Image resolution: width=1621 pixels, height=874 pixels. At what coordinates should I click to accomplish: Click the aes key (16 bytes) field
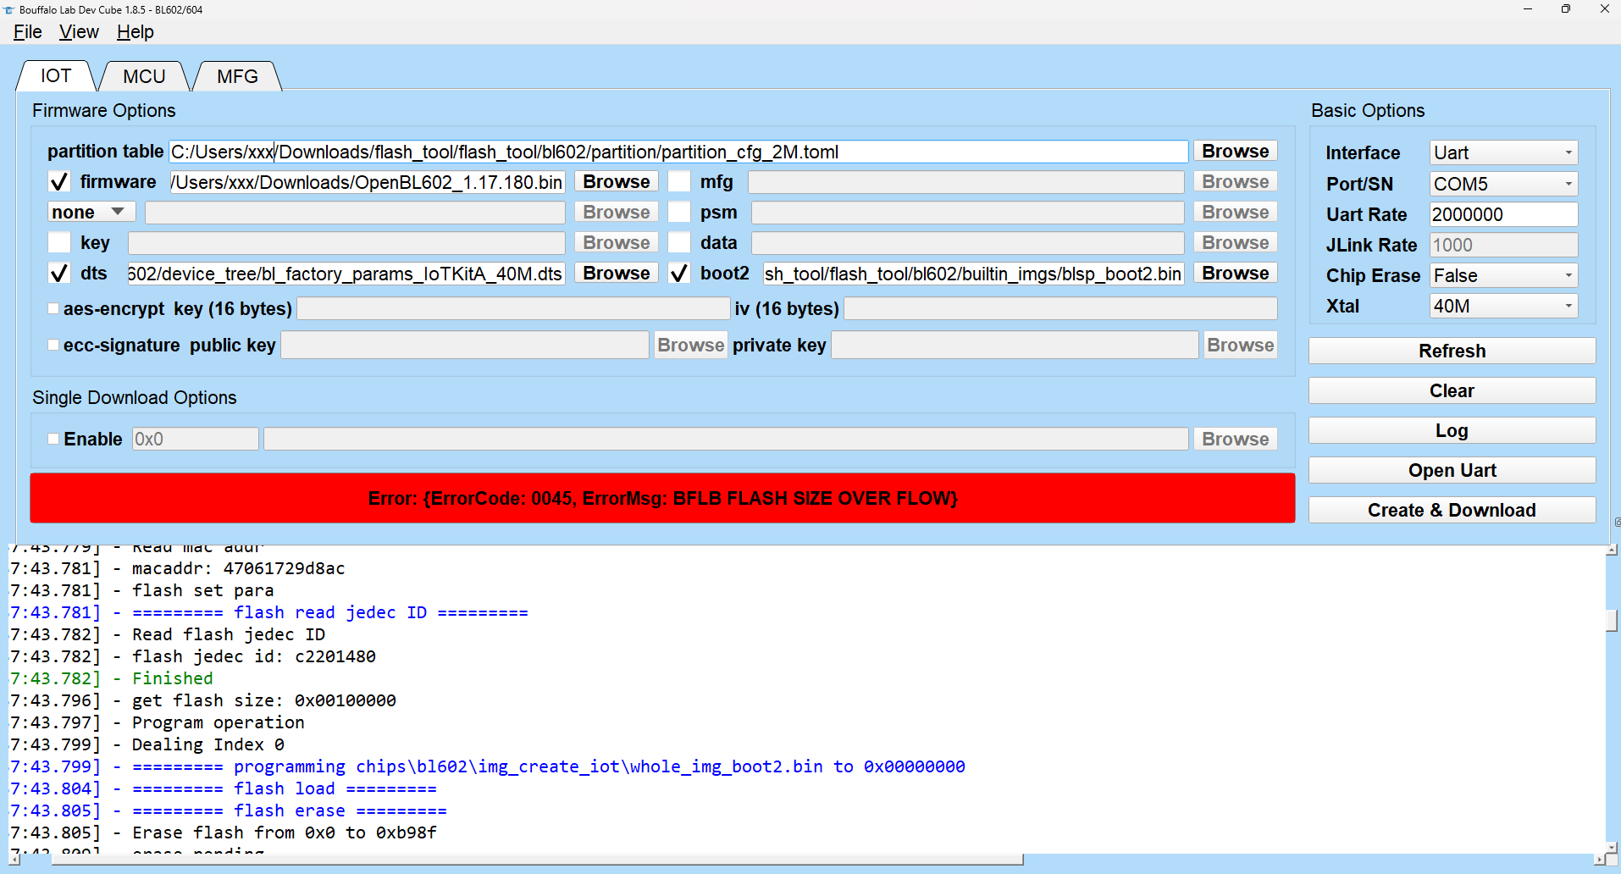(x=513, y=308)
